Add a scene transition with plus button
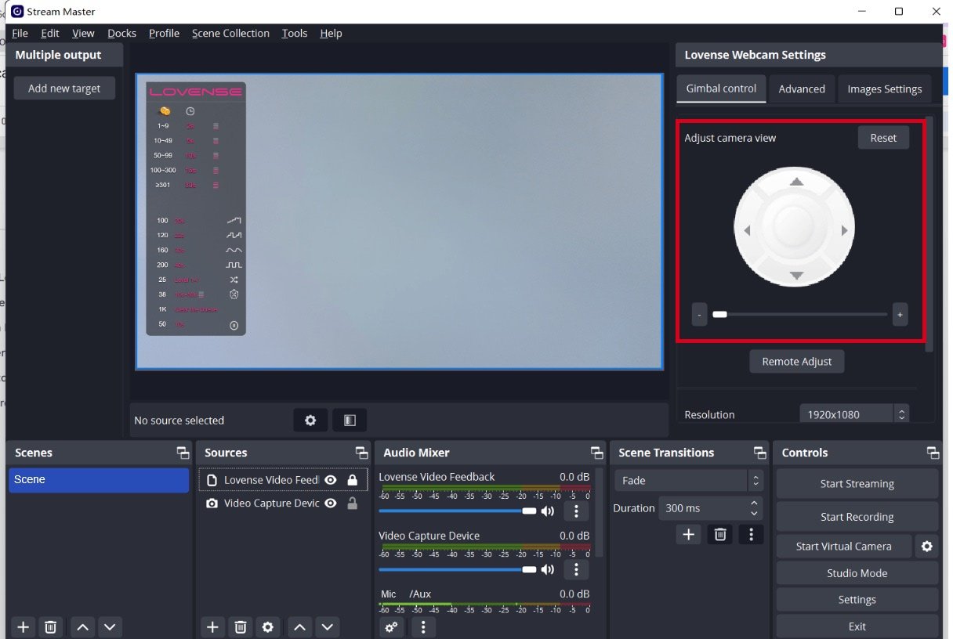Screen dimensions: 953x639 [x=688, y=534]
